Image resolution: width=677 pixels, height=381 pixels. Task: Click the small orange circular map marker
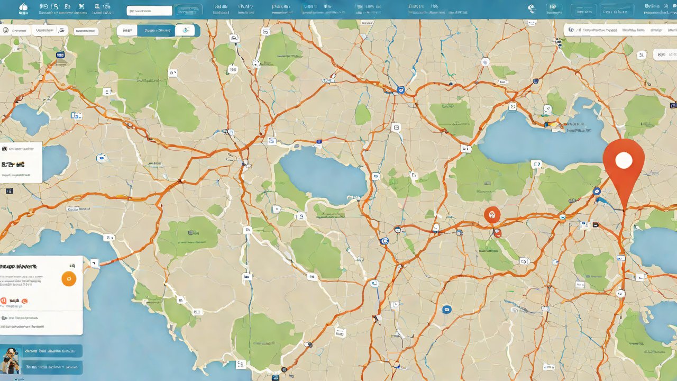(x=492, y=215)
